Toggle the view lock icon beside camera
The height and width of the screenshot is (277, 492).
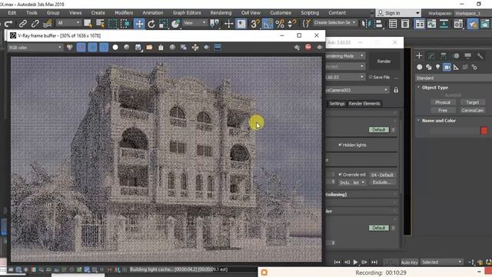(x=396, y=90)
